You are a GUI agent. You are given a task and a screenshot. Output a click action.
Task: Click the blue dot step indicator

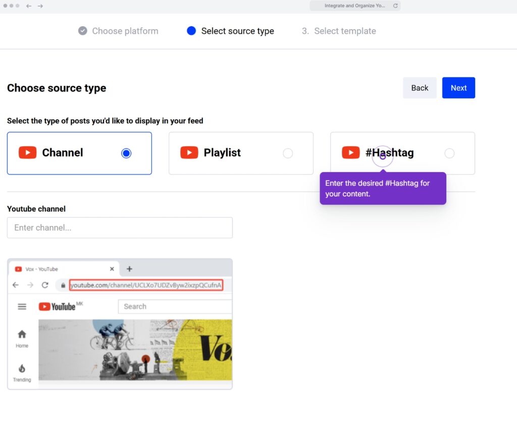coord(191,31)
